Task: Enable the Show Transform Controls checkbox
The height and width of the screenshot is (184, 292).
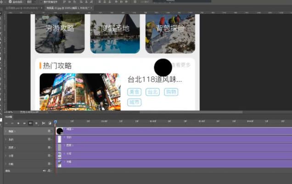Action: (x=41, y=2)
